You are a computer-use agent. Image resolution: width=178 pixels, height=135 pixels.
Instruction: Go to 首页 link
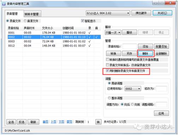[x=46, y=122]
